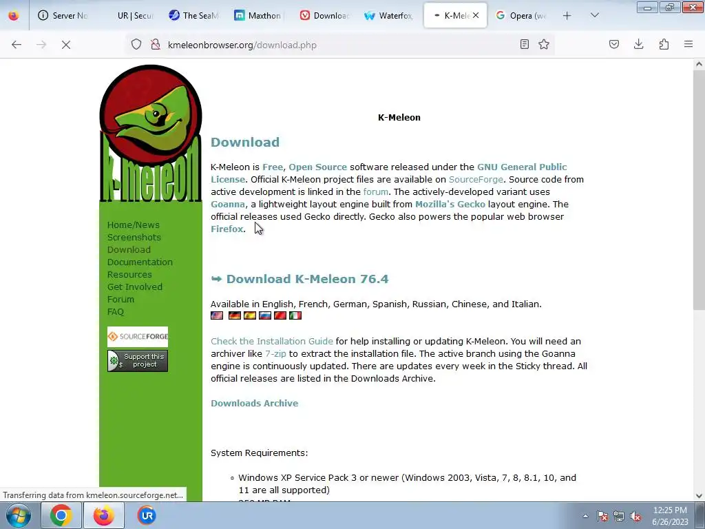Open the Downloads Archive link
The image size is (705, 529).
click(x=255, y=404)
